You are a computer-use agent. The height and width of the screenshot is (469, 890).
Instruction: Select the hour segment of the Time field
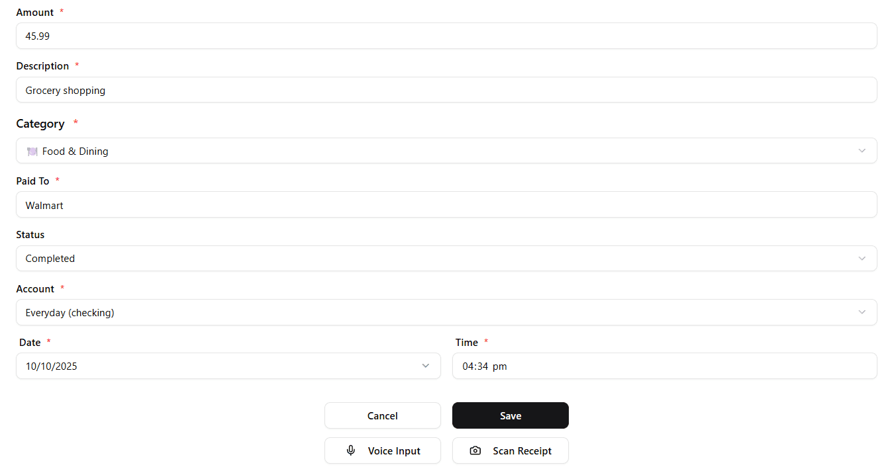point(468,366)
